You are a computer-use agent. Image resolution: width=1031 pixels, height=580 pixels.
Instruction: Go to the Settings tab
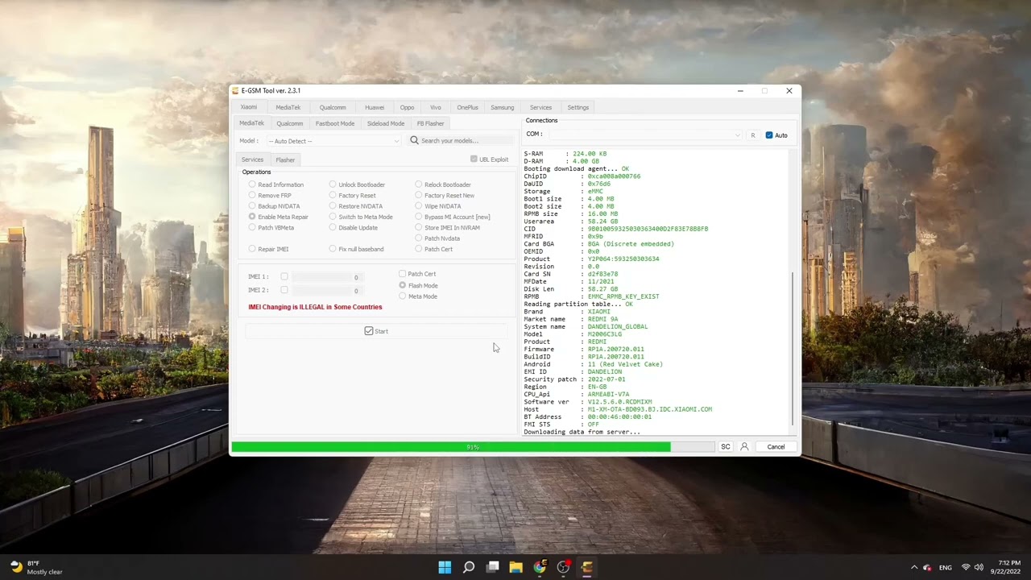[x=578, y=107]
